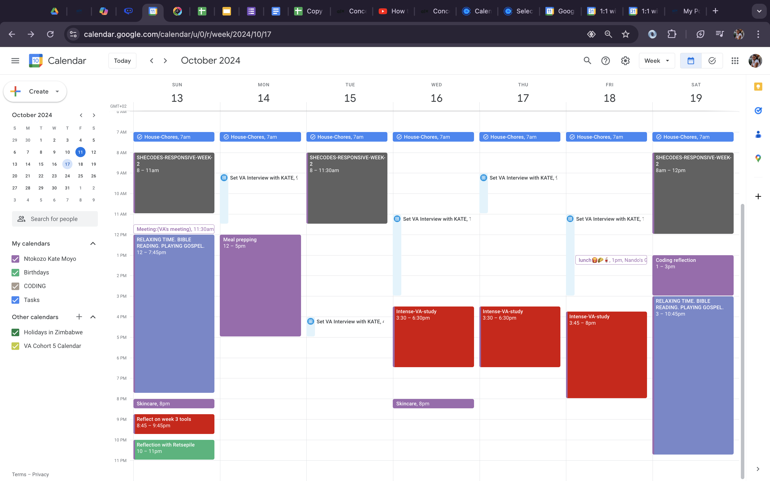This screenshot has width=770, height=481.
Task: Expand the Week view dropdown
Action: click(x=656, y=61)
